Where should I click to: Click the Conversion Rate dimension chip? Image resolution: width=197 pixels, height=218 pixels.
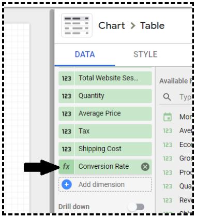pos(105,167)
